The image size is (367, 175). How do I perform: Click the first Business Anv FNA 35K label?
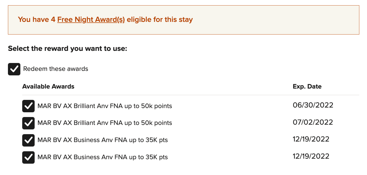pos(103,140)
